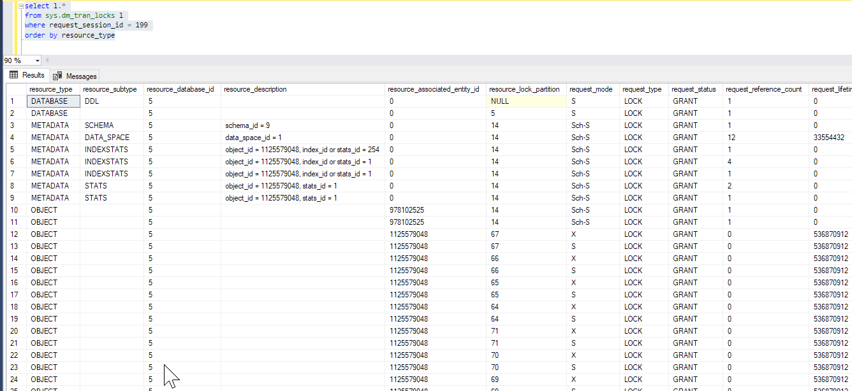Click the 199 session id in the query

tap(143, 25)
